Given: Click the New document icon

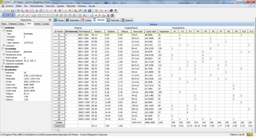Looking at the screenshot, I should click(x=3, y=11).
